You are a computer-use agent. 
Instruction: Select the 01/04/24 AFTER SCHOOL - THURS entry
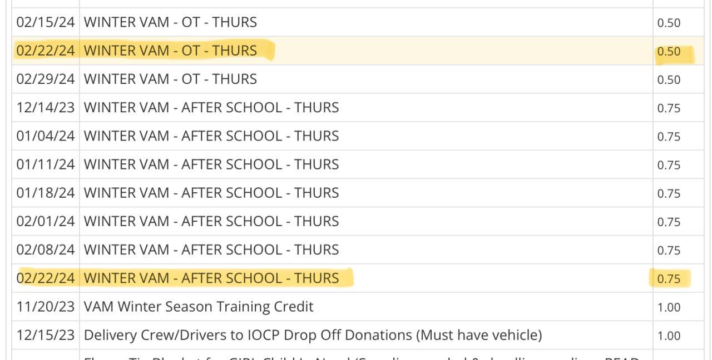click(x=211, y=136)
